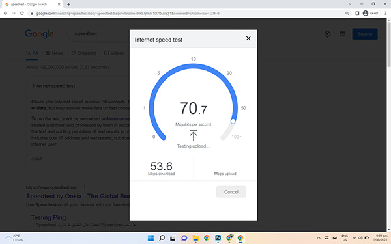The width and height of the screenshot is (391, 244).
Task: Focus the browser address bar URL
Action: (128, 13)
